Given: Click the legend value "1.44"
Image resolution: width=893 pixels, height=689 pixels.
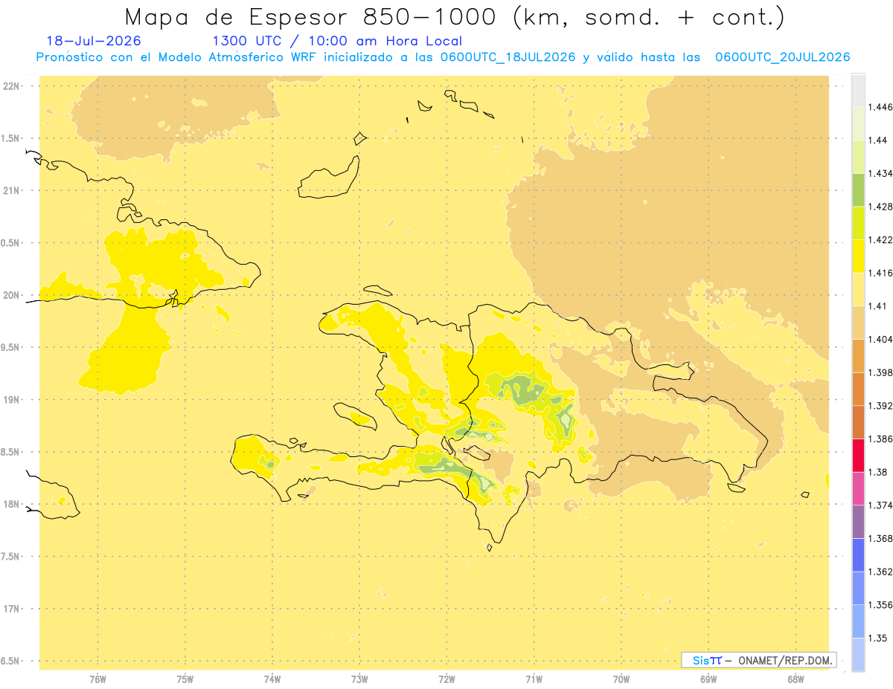Looking at the screenshot, I should click(877, 140).
